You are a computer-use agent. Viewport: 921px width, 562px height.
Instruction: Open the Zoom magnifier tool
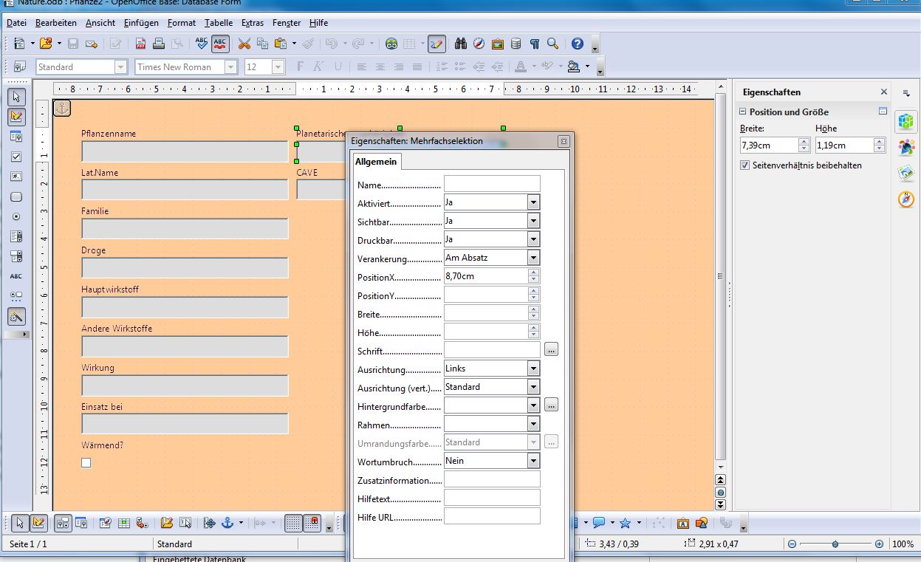pyautogui.click(x=552, y=44)
